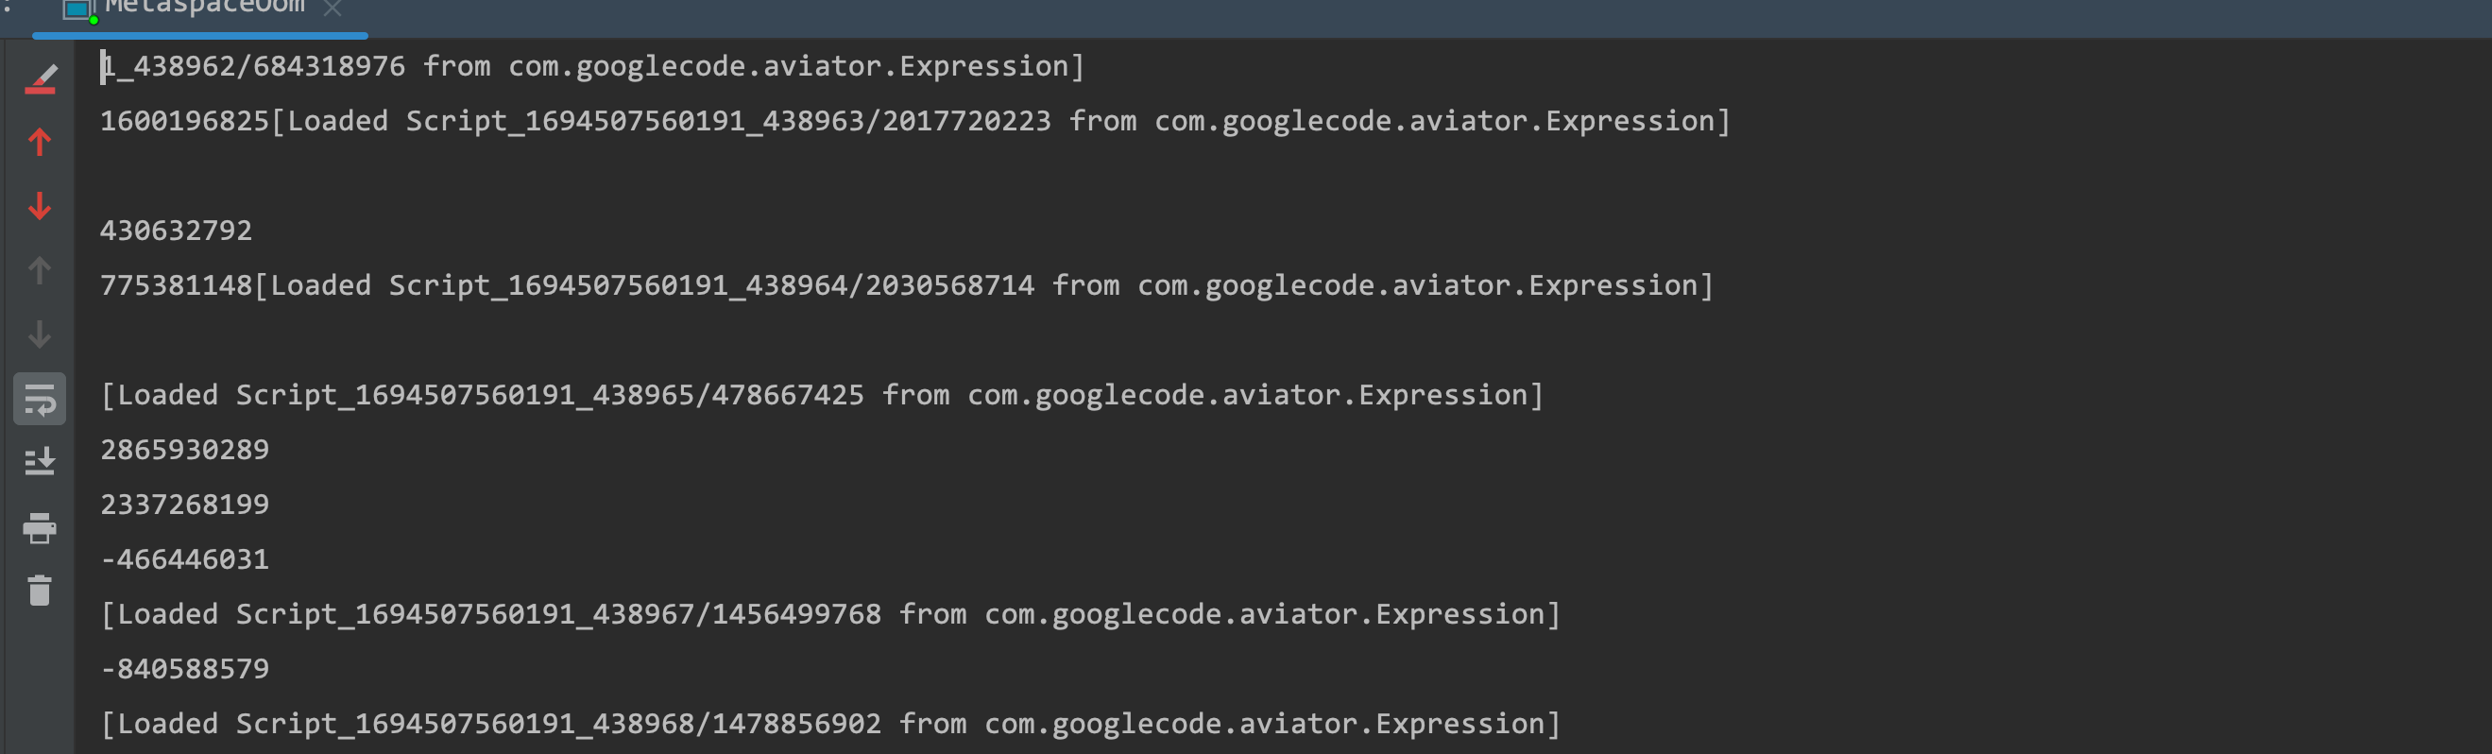The image size is (2492, 754).
Task: Click the line containing Script_1694507560191_438965
Action: tap(822, 395)
